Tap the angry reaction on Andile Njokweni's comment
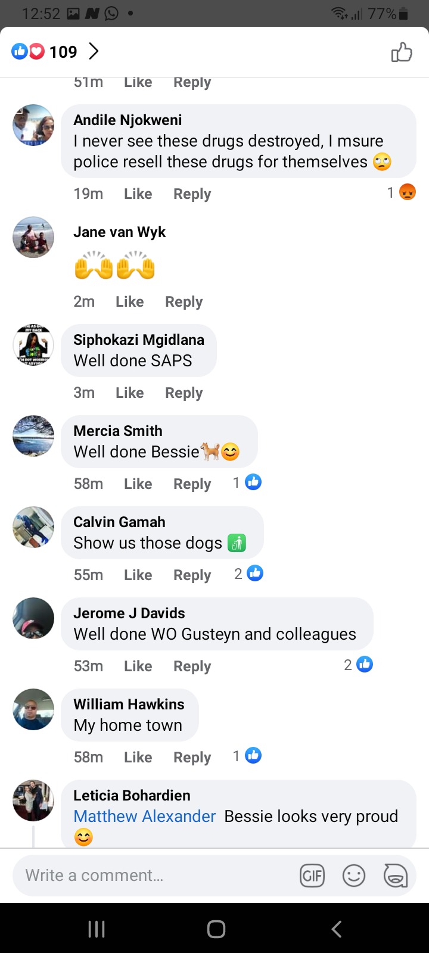The image size is (429, 953). [x=408, y=192]
